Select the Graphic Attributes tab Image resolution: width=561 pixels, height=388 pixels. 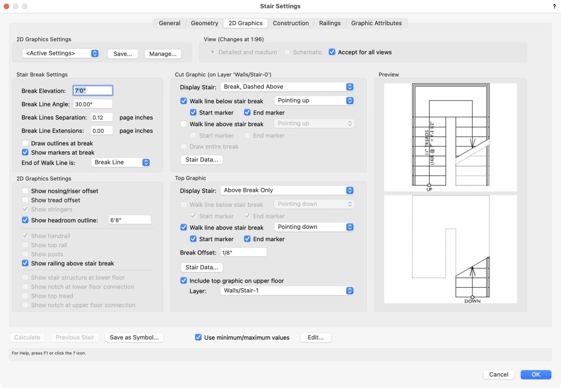(x=376, y=23)
